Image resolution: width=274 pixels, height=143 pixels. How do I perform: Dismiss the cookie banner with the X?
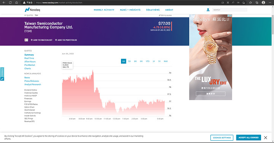266,138
